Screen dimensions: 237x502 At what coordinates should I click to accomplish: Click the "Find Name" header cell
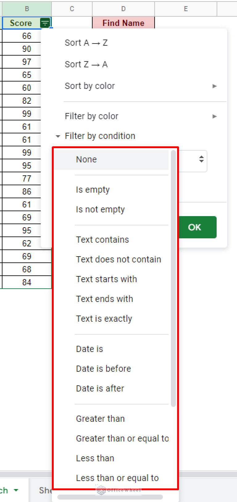(123, 23)
